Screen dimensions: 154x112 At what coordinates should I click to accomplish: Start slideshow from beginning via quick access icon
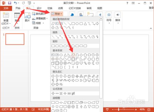29,3
